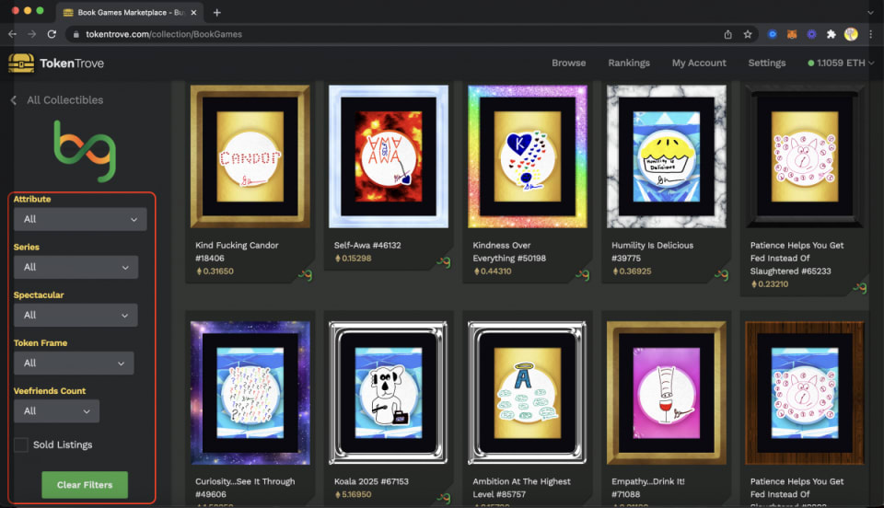This screenshot has width=884, height=508.
Task: Expand the Veefriends Count dropdown
Action: click(x=57, y=411)
